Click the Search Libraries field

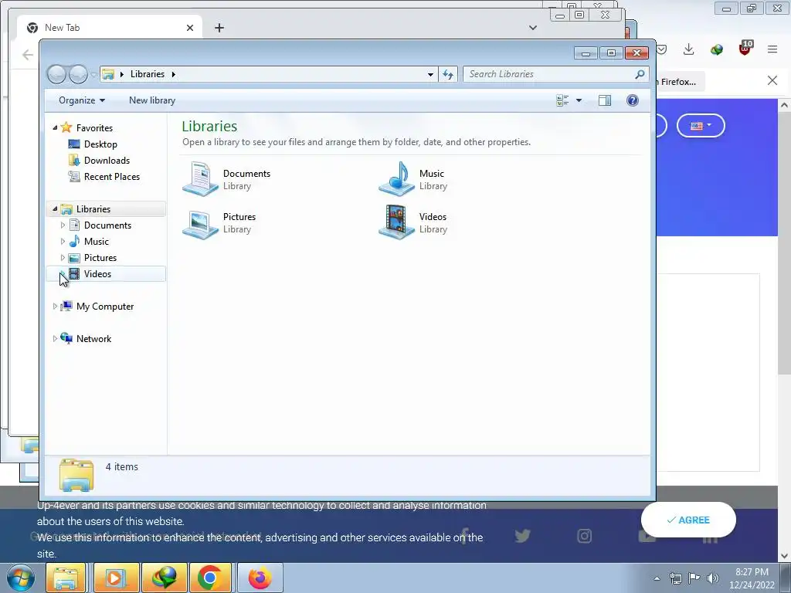(x=555, y=74)
